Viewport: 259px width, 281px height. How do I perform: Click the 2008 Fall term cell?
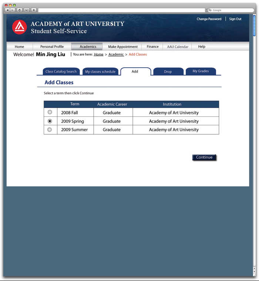[75, 112]
